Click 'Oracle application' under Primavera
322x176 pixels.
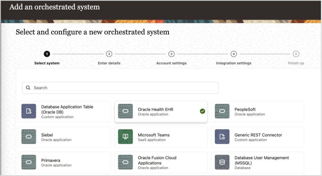click(56, 165)
